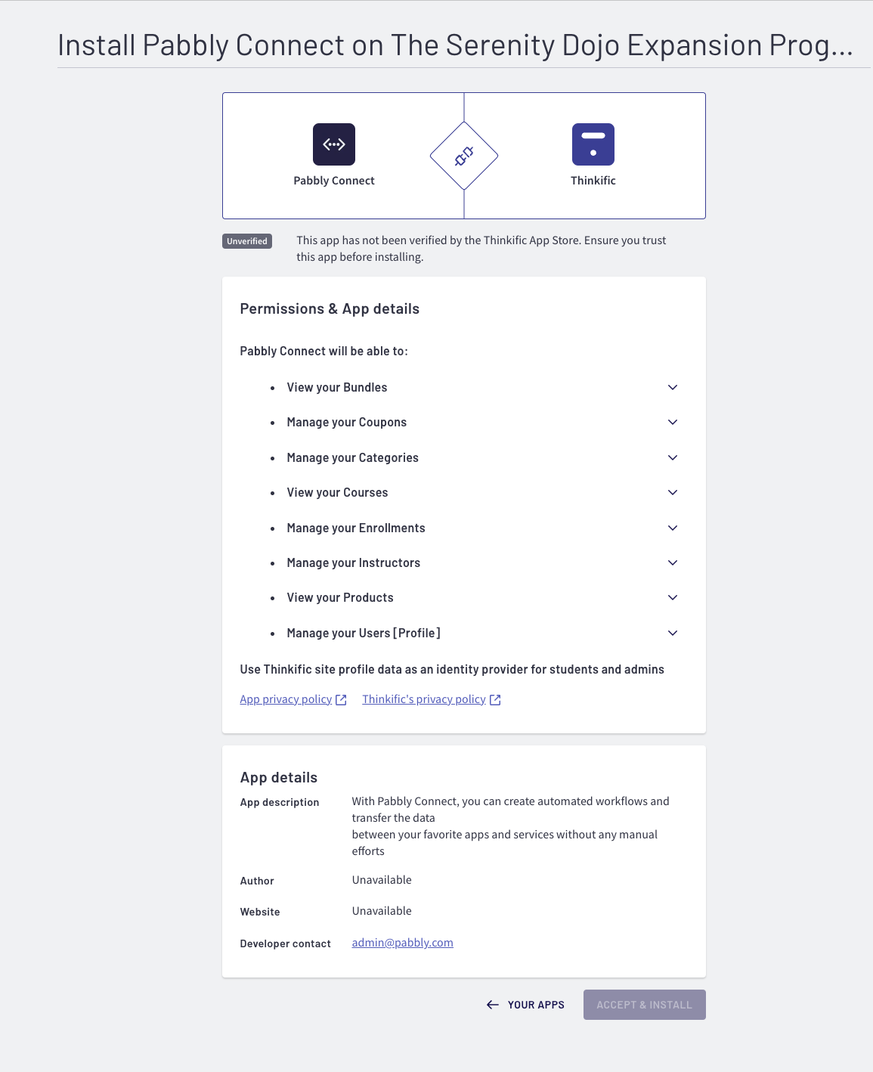This screenshot has height=1072, width=873.
Task: Click the chain link connection icon
Action: tap(464, 156)
